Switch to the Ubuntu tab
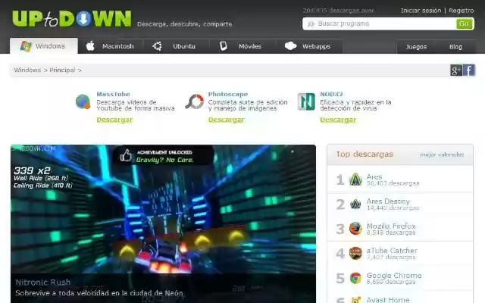The height and width of the screenshot is (303, 485). 177,46
